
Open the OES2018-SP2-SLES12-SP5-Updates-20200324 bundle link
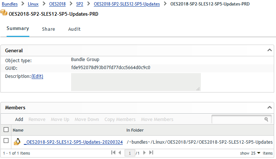click(73, 142)
